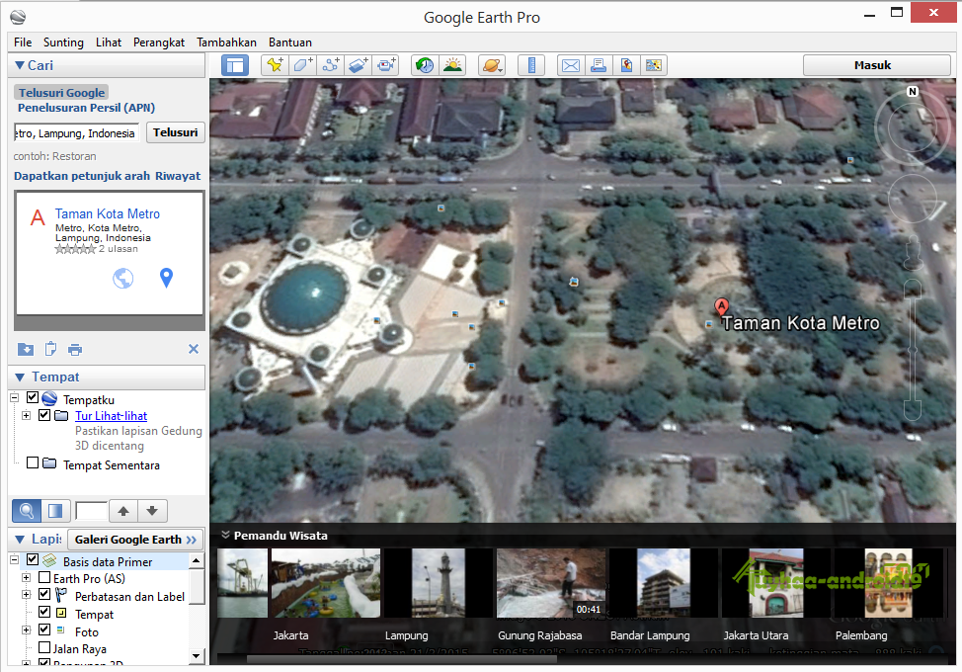
Task: Toggle the sidebar visibility button
Action: (235, 65)
